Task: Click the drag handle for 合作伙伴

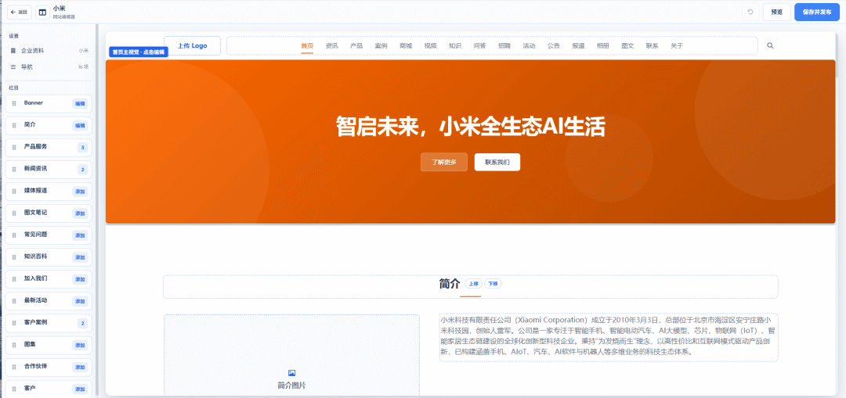Action: [x=15, y=368]
